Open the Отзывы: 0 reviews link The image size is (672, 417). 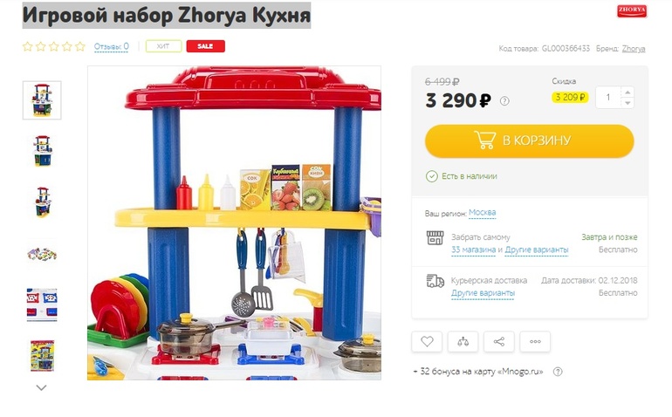(111, 46)
